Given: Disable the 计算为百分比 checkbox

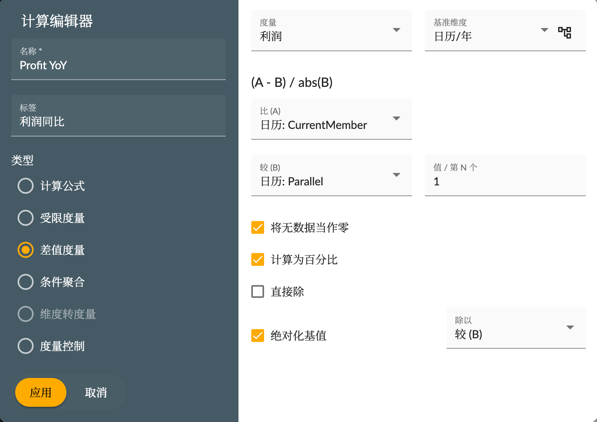Looking at the screenshot, I should pos(258,259).
